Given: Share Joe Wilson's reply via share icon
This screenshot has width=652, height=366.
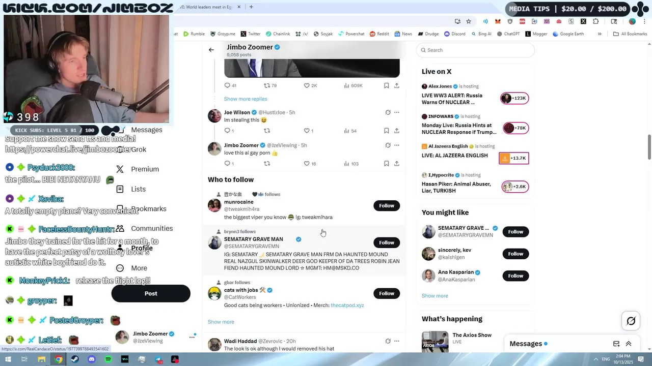Looking at the screenshot, I should point(397,131).
